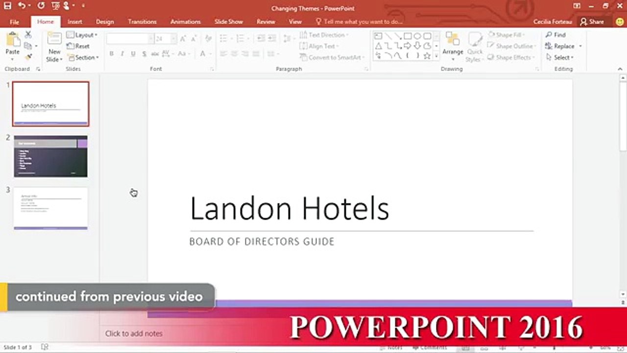
Task: Click the Redo/Repeat icon
Action: (x=41, y=6)
